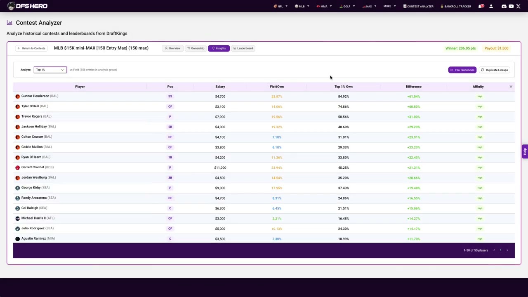This screenshot has width=528, height=297.
Task: Click Return to Contests
Action: pos(31,48)
